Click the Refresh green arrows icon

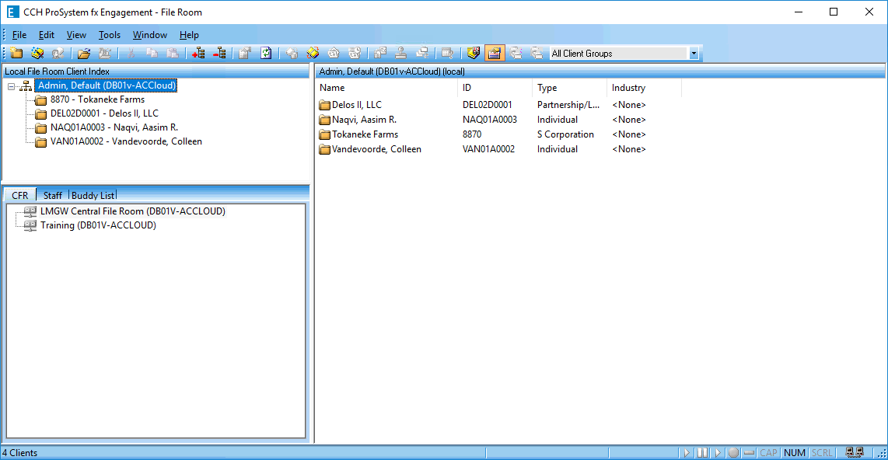[266, 53]
